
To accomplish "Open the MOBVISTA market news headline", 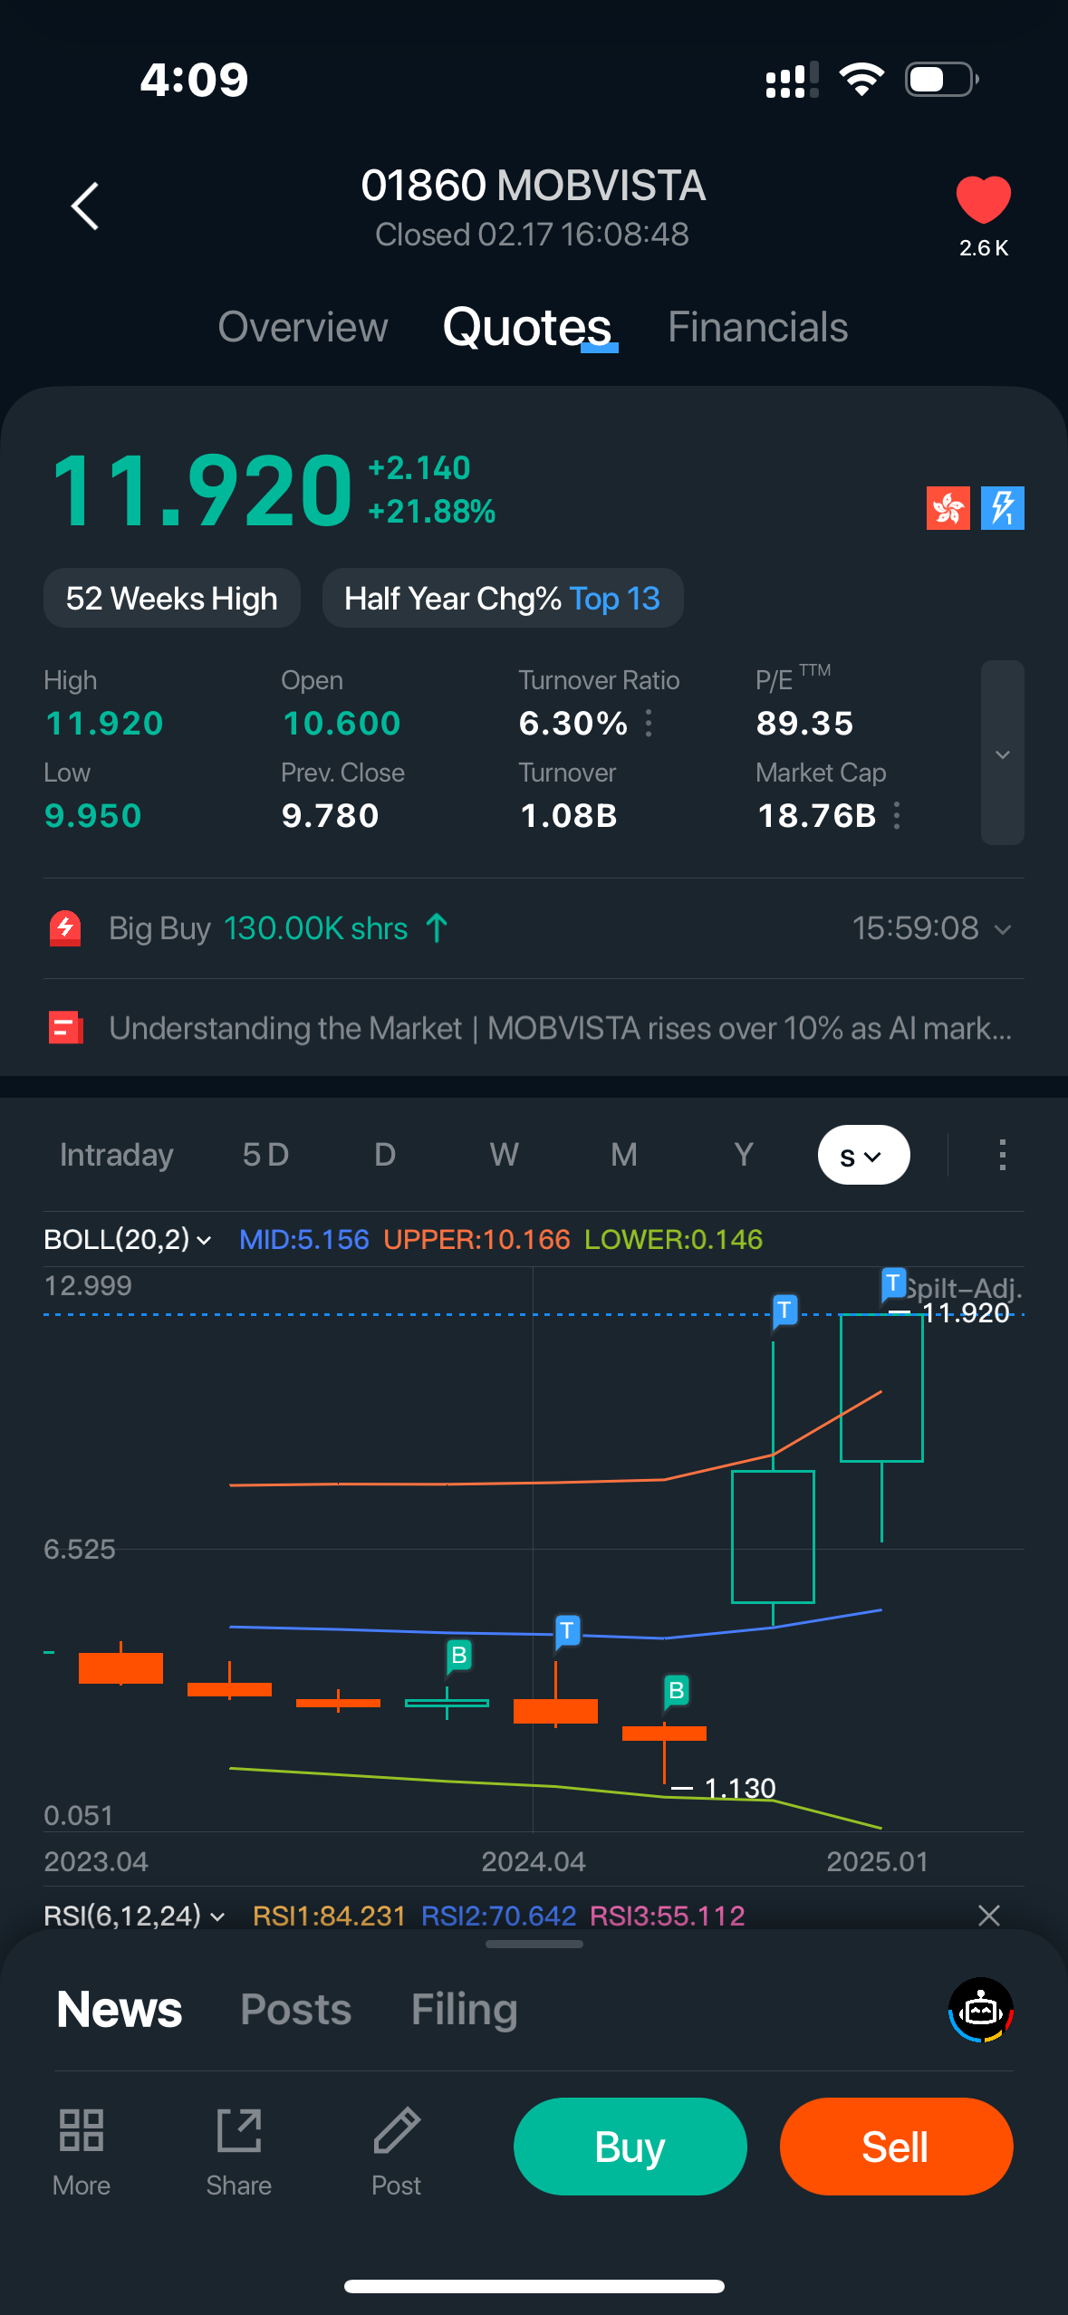I will click(560, 1028).
